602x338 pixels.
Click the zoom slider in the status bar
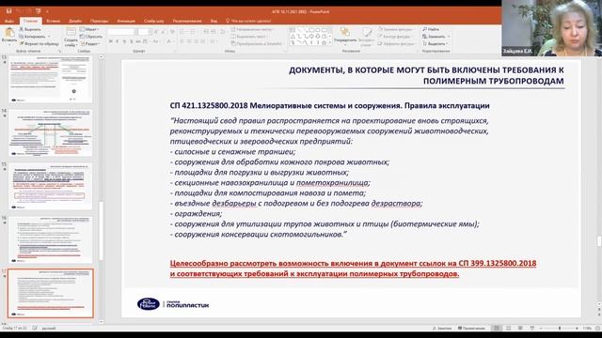[560, 328]
